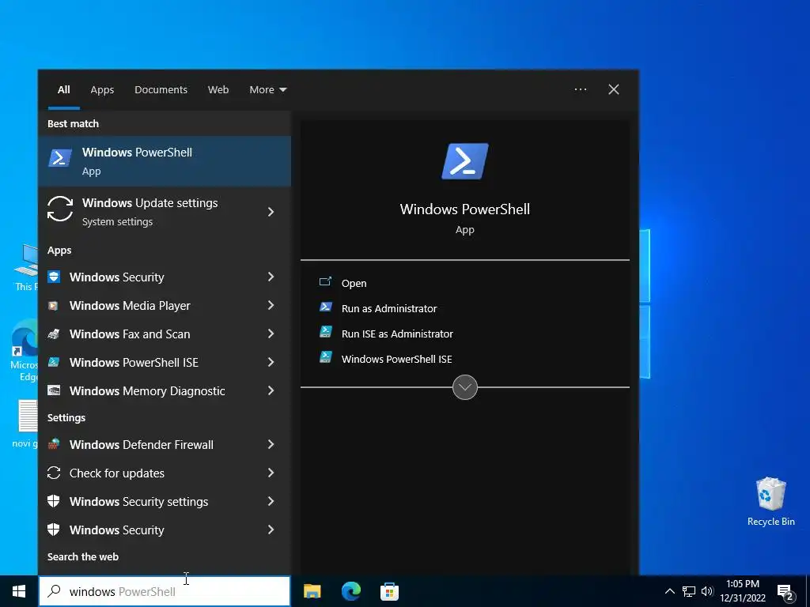Expand Check for updates arrow
The height and width of the screenshot is (607, 810).
coord(271,473)
